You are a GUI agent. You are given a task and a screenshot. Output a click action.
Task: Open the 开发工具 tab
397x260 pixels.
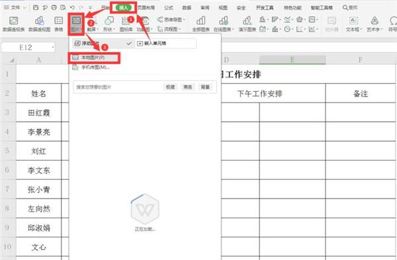coord(265,7)
